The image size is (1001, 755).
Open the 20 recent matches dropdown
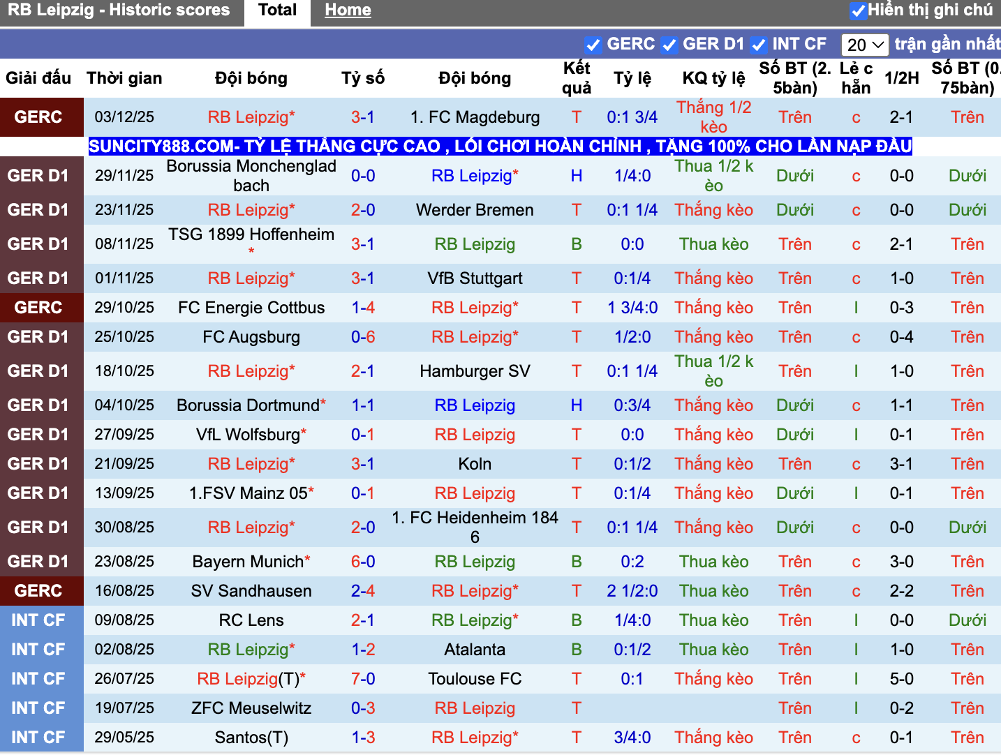pyautogui.click(x=865, y=45)
